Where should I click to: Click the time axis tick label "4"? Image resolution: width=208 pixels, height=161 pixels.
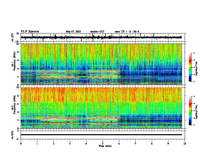pos(86,144)
